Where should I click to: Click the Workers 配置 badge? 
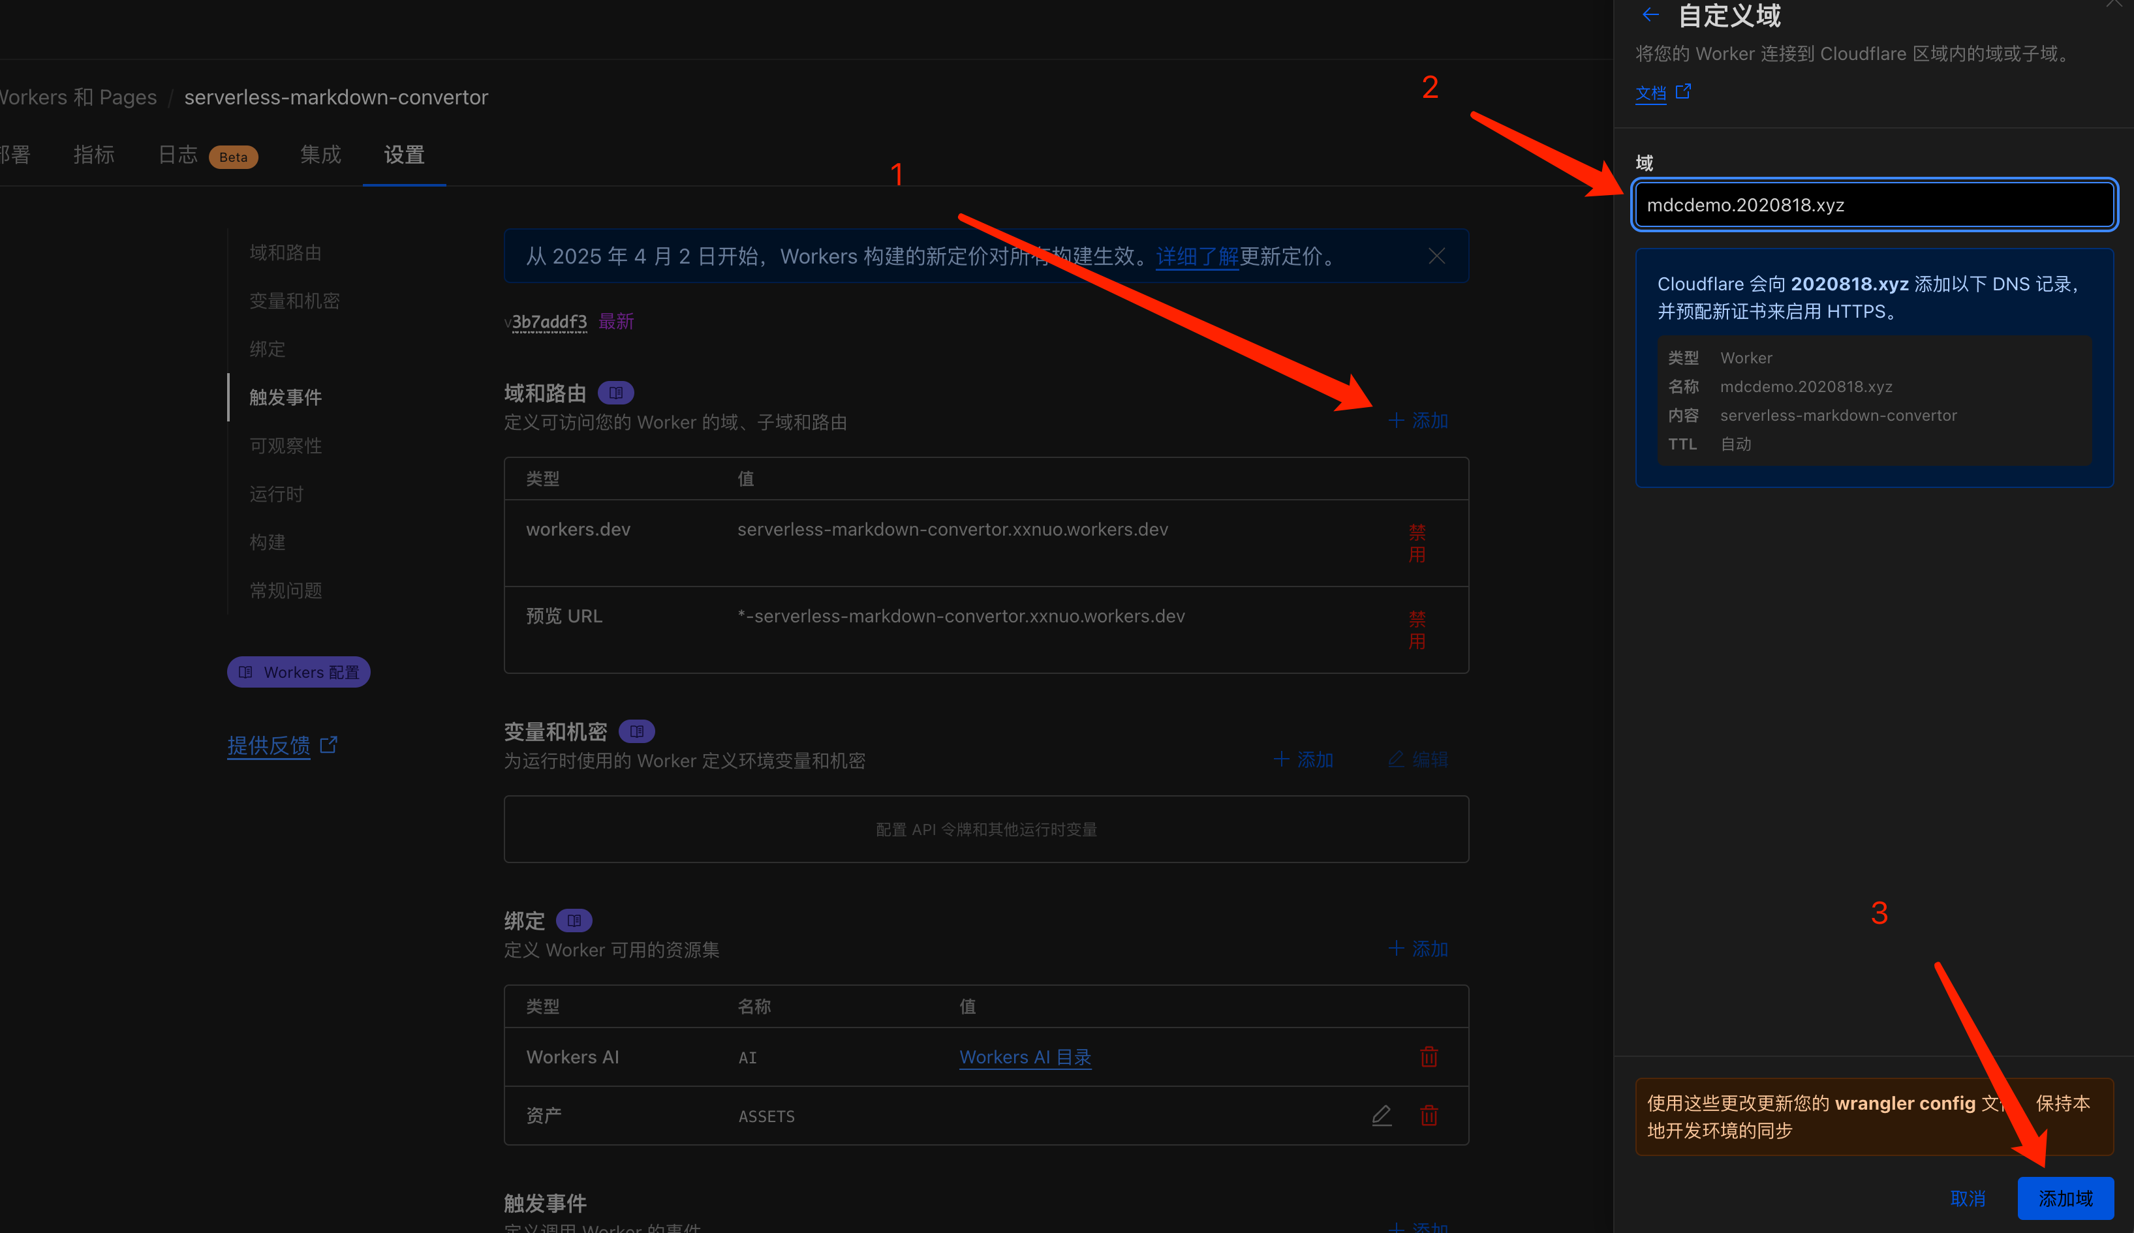point(298,672)
